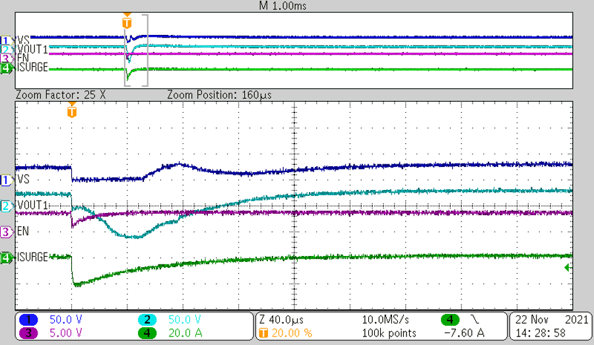Click the Zoom Factor: 25 X label

[x=61, y=95]
